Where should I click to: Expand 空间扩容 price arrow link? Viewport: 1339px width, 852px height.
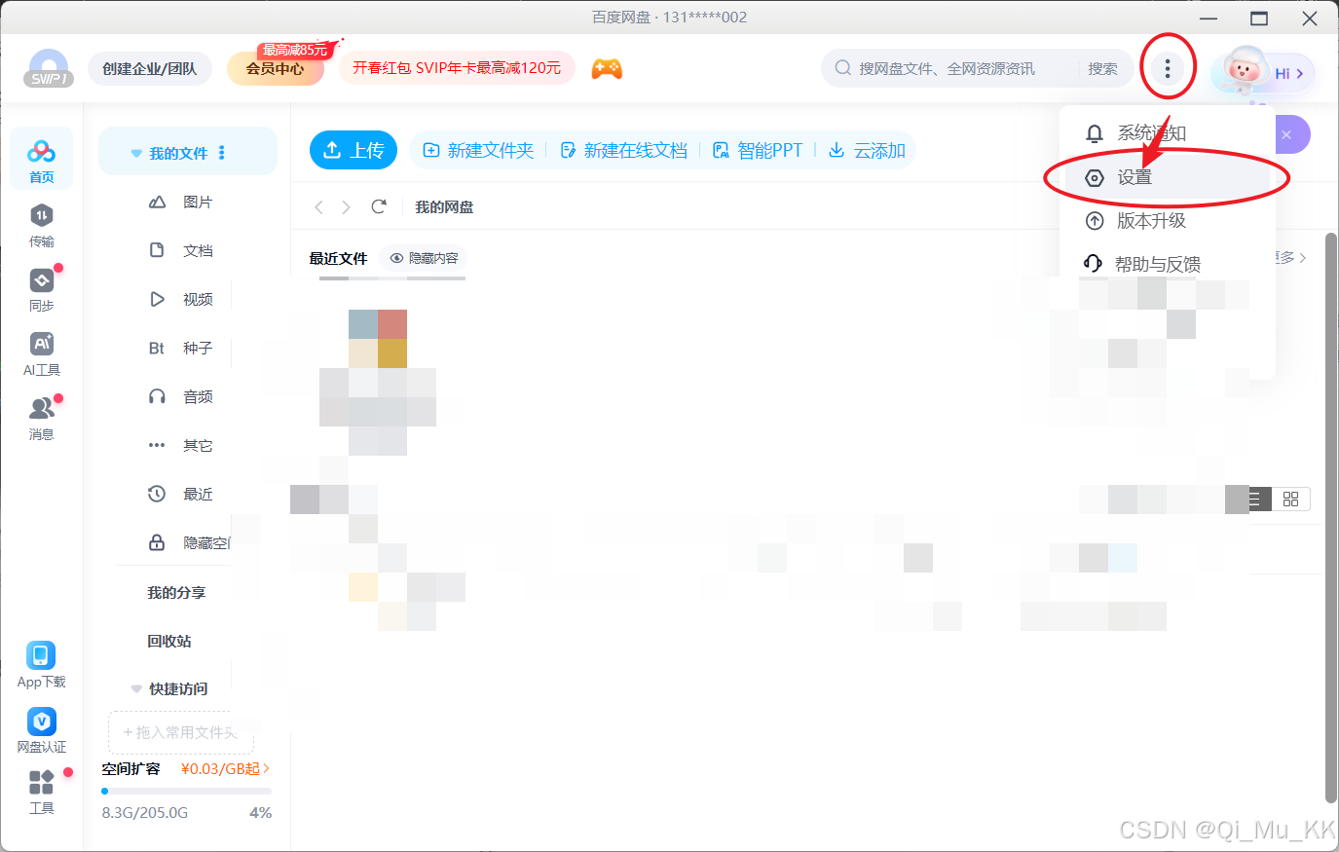[225, 768]
